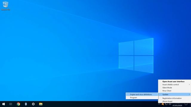Click the 07/05/2020 date in the taskbar
The width and height of the screenshot is (191, 107).
177,106
